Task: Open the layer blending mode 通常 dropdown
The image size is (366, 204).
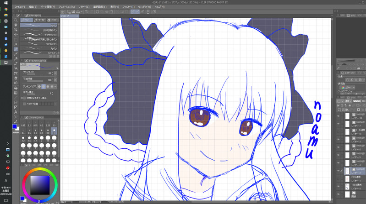Action: [x=348, y=101]
